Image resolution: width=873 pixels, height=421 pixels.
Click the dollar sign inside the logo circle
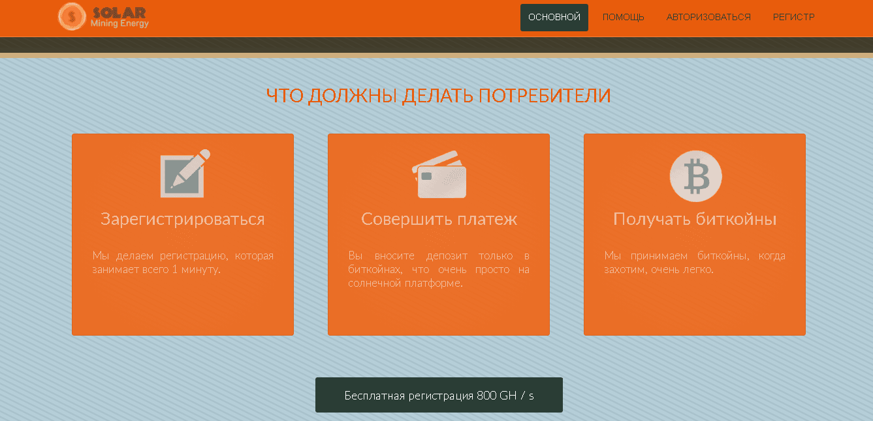(x=72, y=17)
